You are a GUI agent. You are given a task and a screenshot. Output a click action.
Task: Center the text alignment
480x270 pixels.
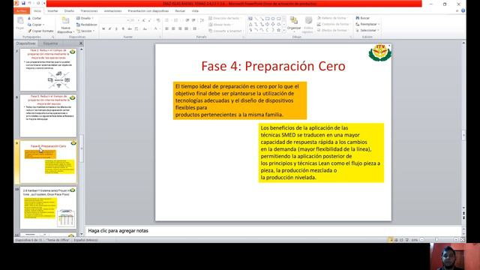[173, 28]
